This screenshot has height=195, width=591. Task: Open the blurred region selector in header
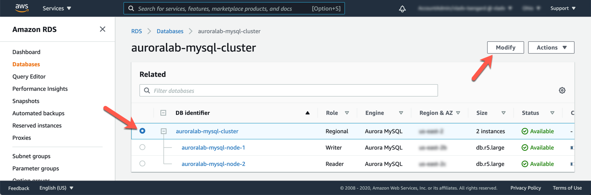pyautogui.click(x=532, y=8)
